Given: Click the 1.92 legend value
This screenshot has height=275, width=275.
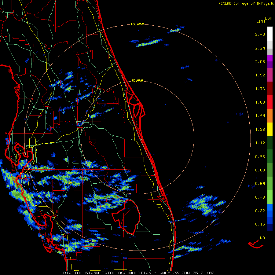Looking at the screenshot, I should (260, 75).
